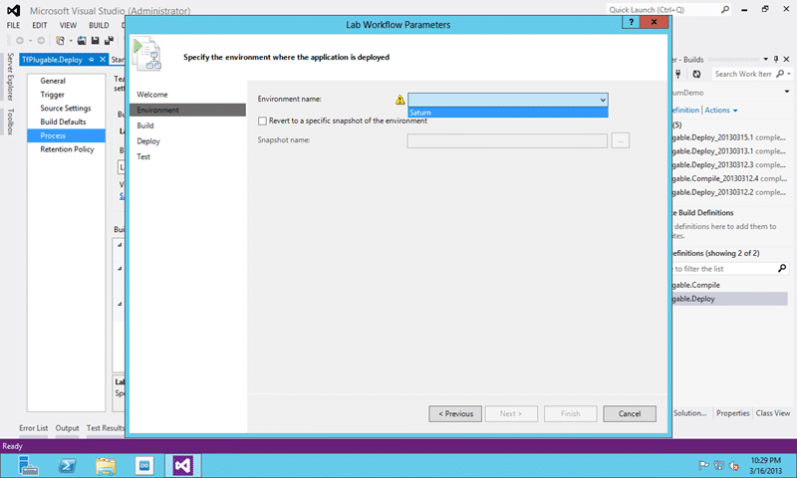797x478 pixels.
Task: Click the Connect to Team Projects plug icon
Action: click(677, 74)
